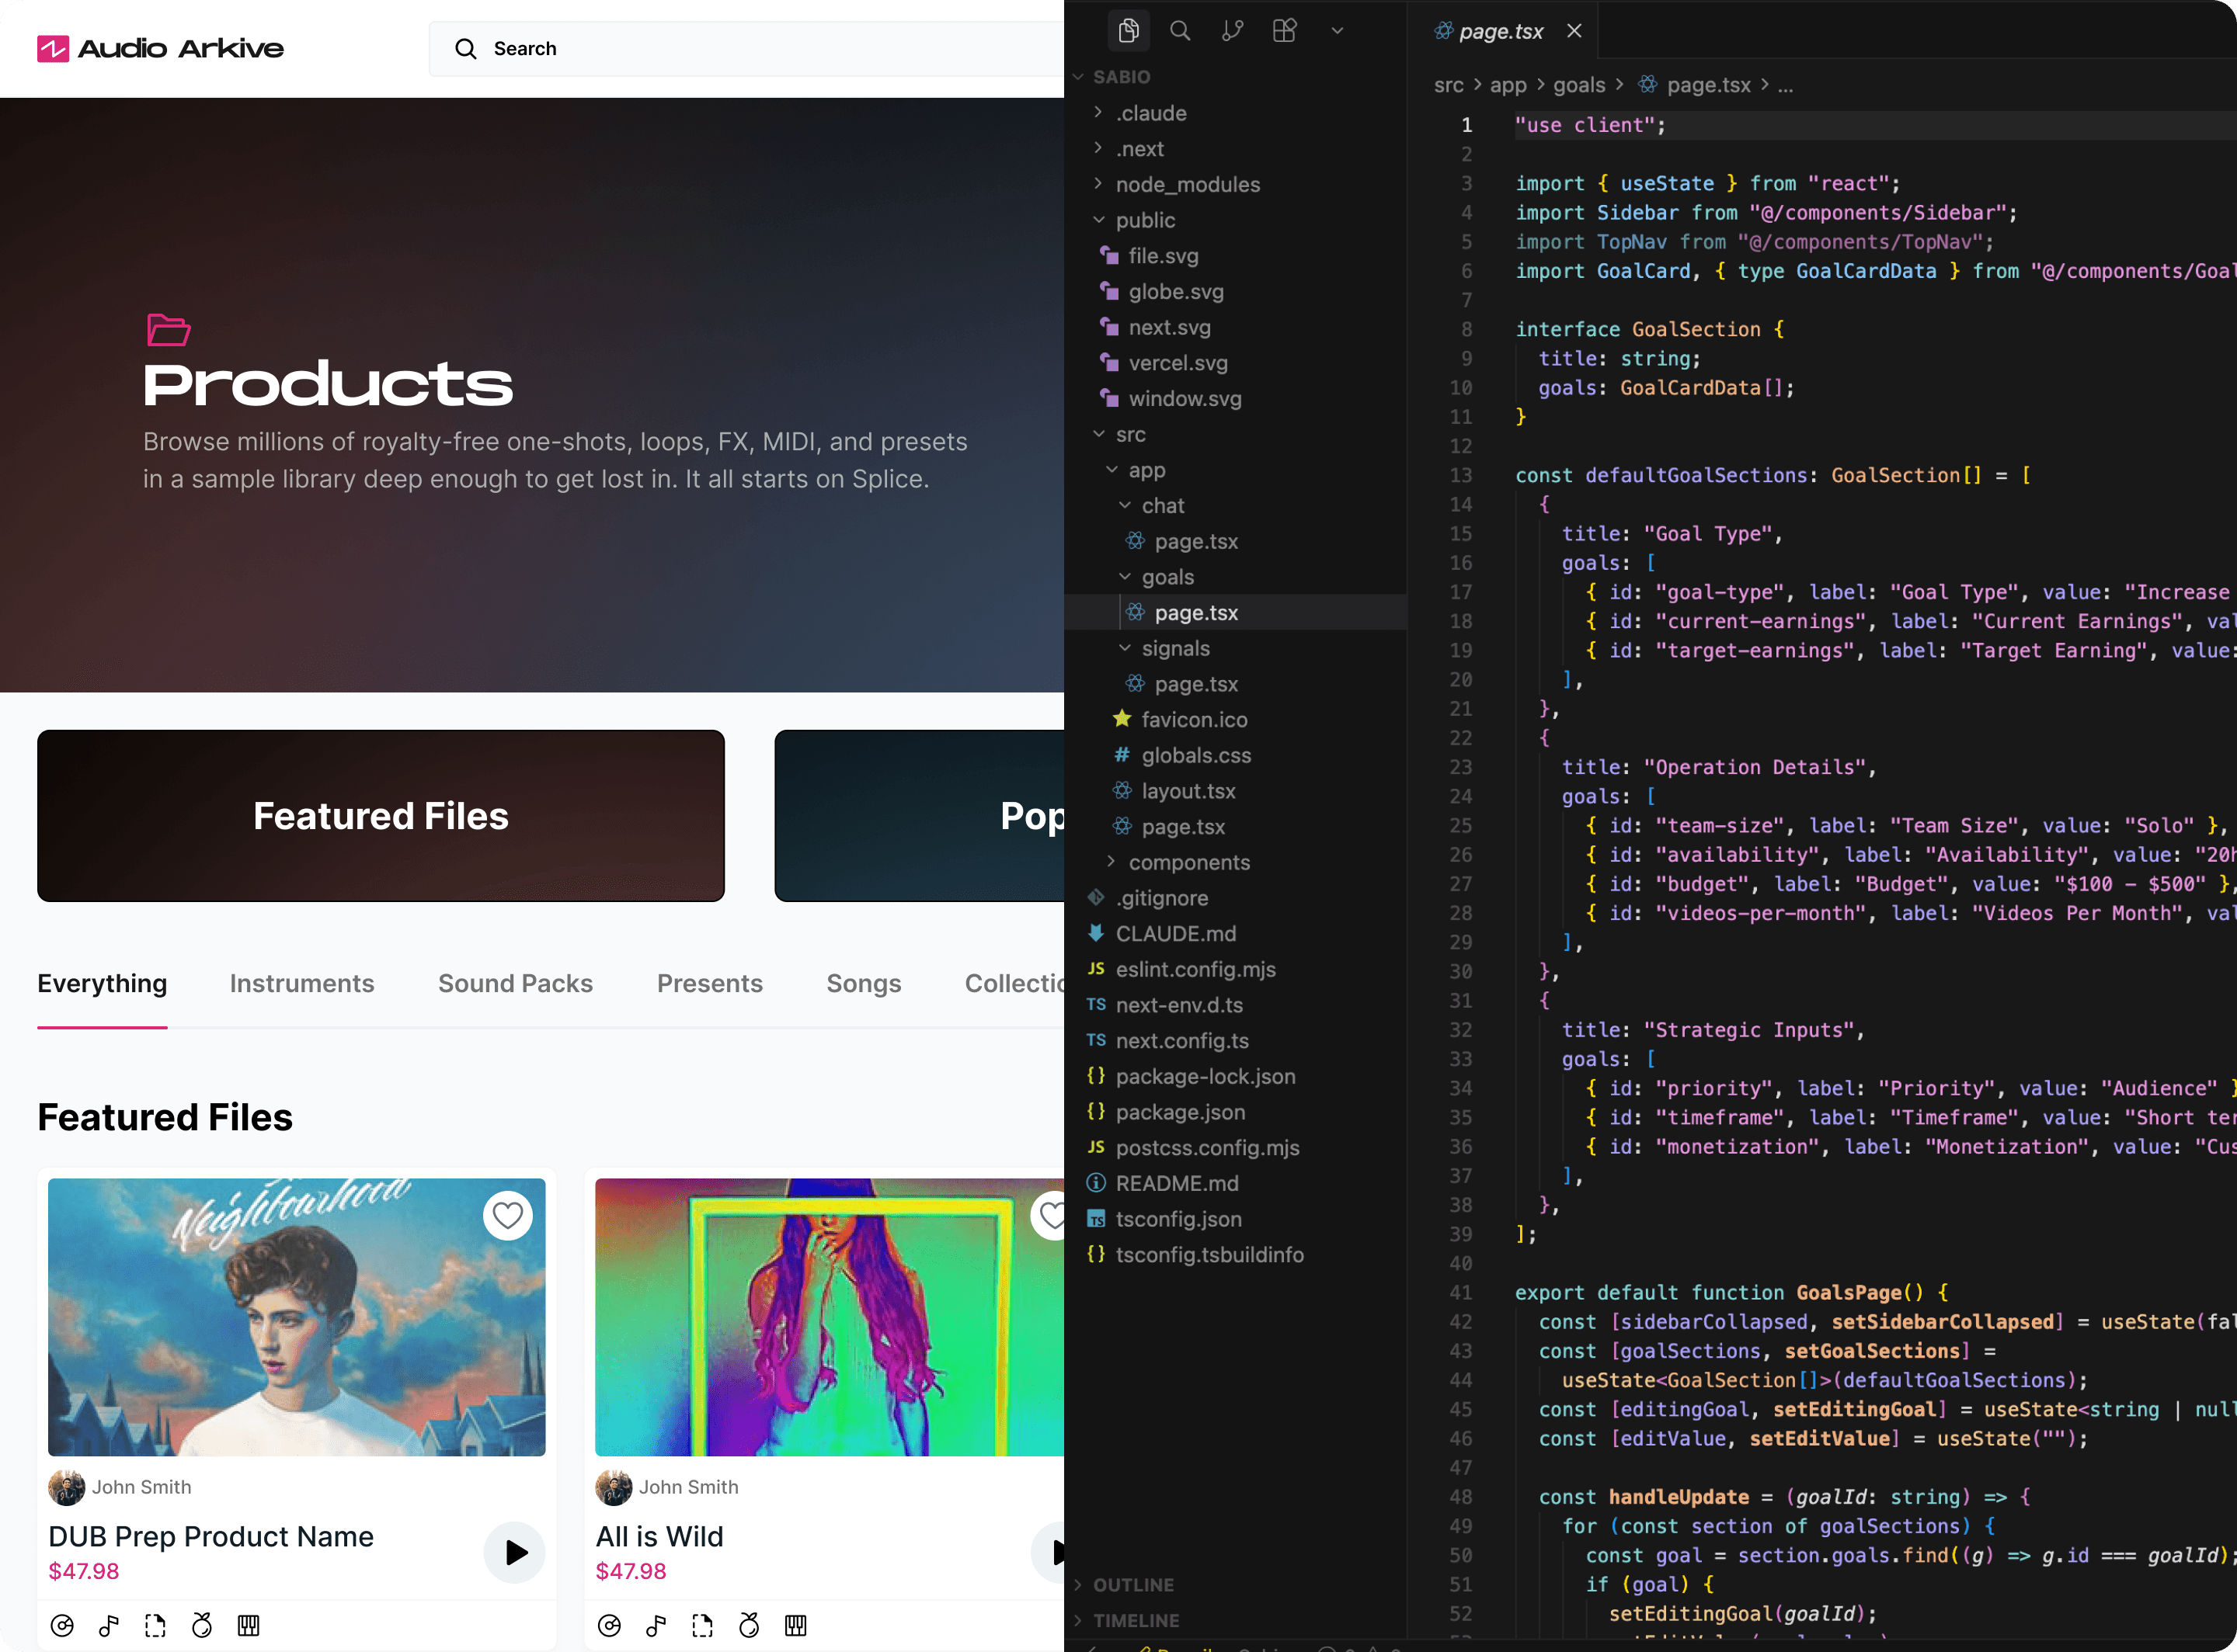The image size is (2237, 1652).
Task: Collapse the goals folder
Action: click(x=1167, y=577)
